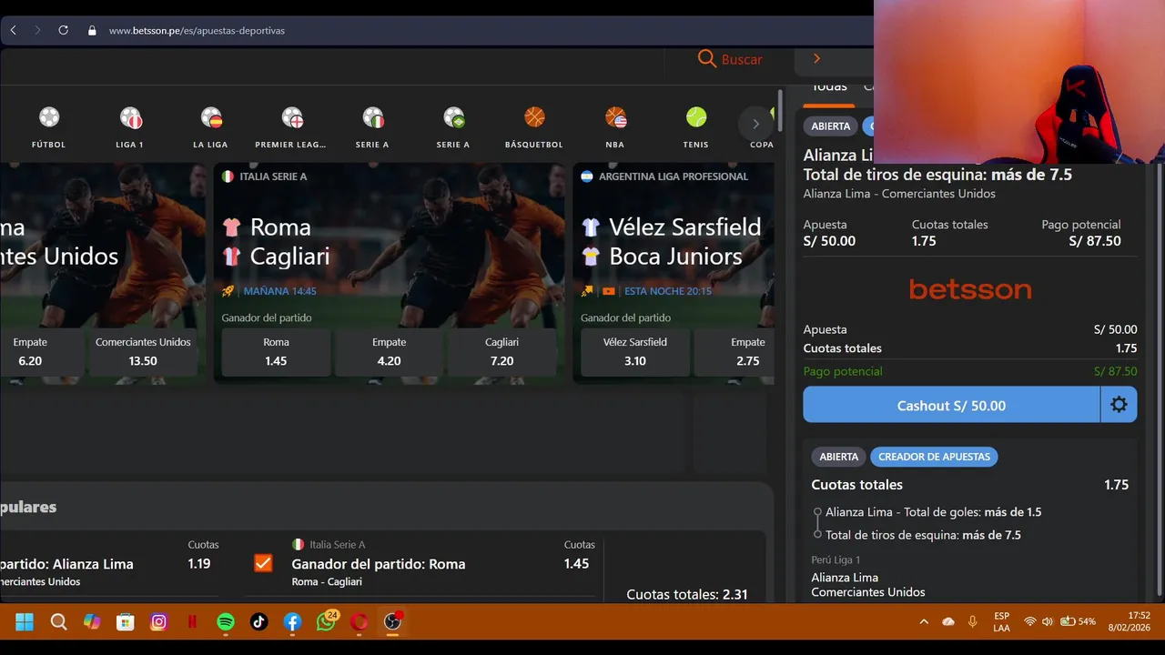
Task: Click 'Alianza Lima - Total de goles: más de 1.5'
Action: pos(933,512)
